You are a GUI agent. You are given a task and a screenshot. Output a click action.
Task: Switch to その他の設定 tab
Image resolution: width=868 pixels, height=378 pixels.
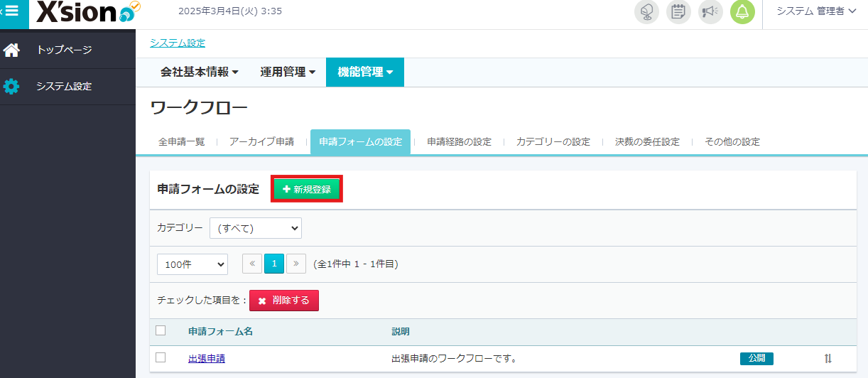pos(732,142)
